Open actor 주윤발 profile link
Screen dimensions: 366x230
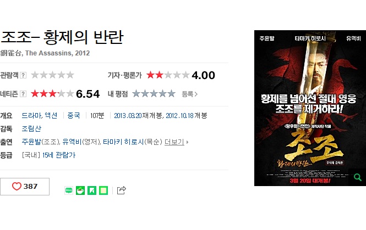coord(31,142)
